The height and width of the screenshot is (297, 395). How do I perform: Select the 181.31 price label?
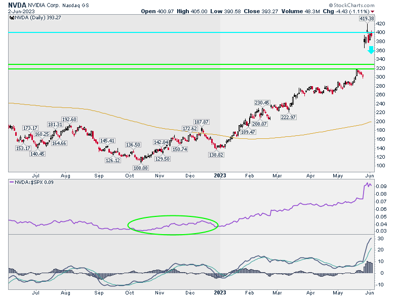[x=55, y=125]
